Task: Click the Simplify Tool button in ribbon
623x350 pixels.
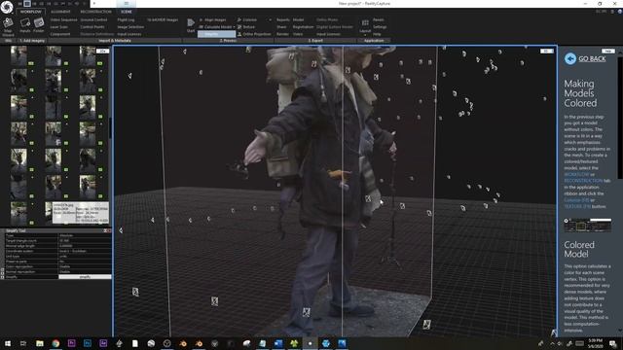Action: pos(216,34)
